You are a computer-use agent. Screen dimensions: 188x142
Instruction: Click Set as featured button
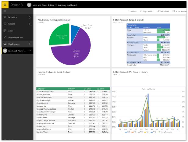pyautogui.click(x=179, y=11)
